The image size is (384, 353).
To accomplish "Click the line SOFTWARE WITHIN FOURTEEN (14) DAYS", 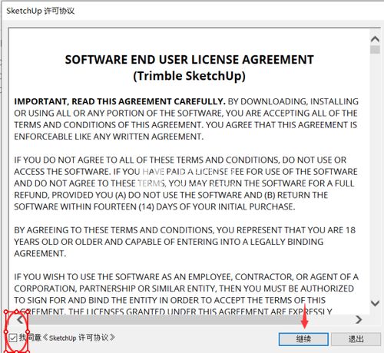I will [154, 206].
